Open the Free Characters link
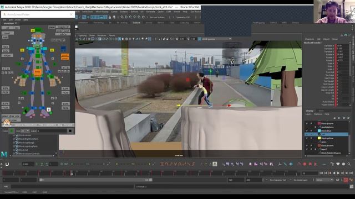 point(47,125)
